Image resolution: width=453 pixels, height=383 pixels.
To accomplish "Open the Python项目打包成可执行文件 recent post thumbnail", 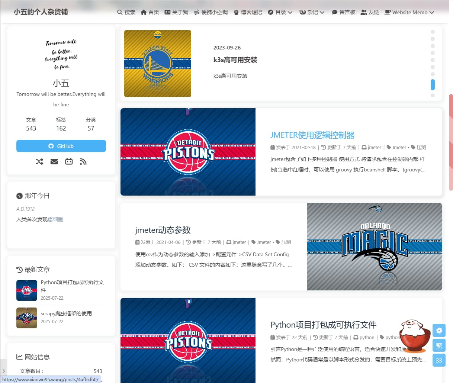I will [26, 290].
